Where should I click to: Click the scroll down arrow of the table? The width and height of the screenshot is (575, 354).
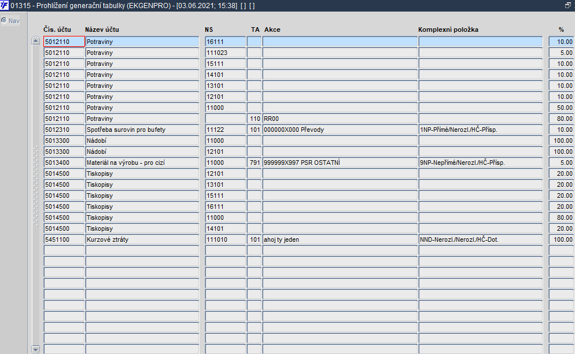coord(35,349)
